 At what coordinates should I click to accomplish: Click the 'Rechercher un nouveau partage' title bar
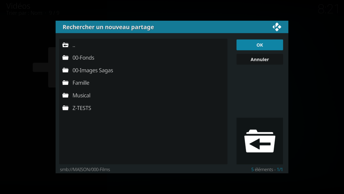coord(108,27)
